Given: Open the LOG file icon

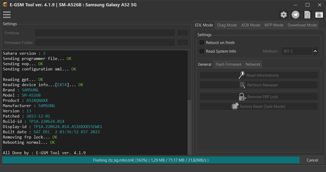Looking at the screenshot, I should 307,15.
